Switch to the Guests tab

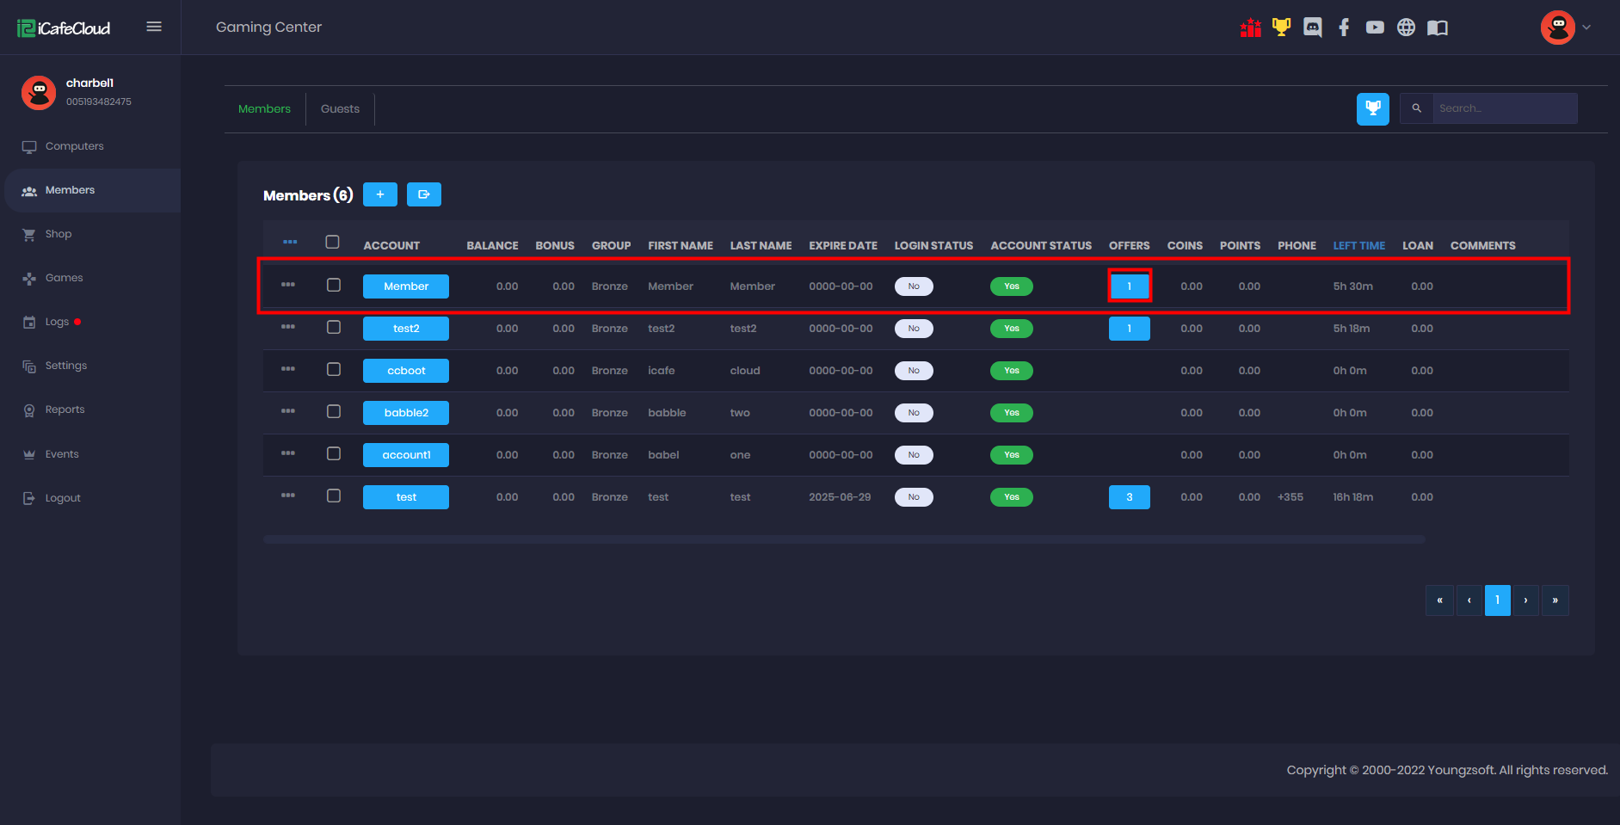[x=340, y=109]
